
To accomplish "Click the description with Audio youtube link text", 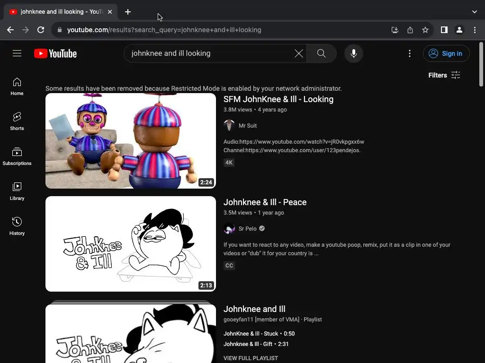I will coord(294,146).
